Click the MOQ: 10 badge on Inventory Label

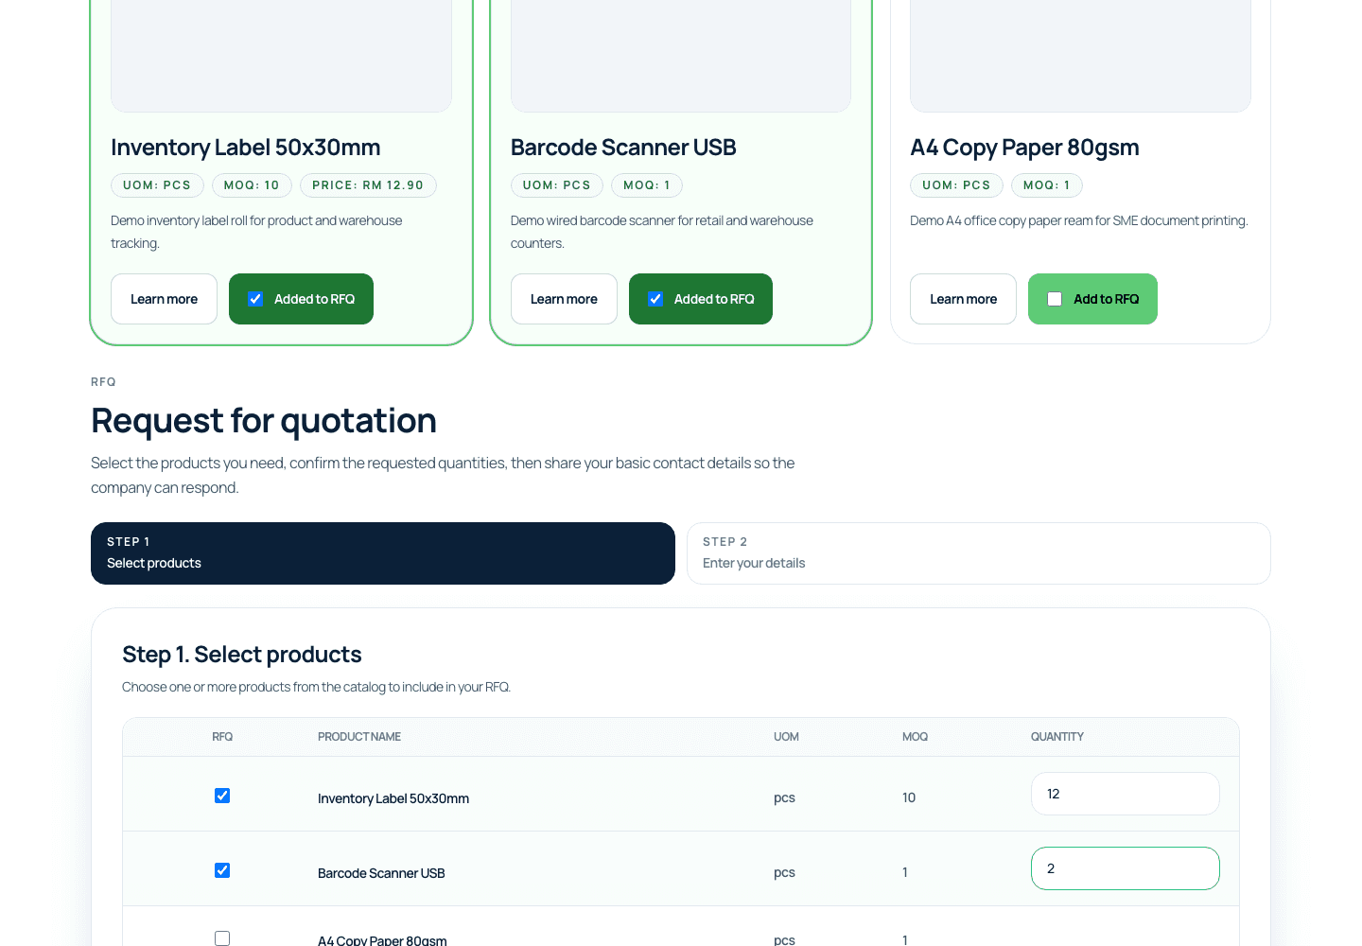click(252, 185)
